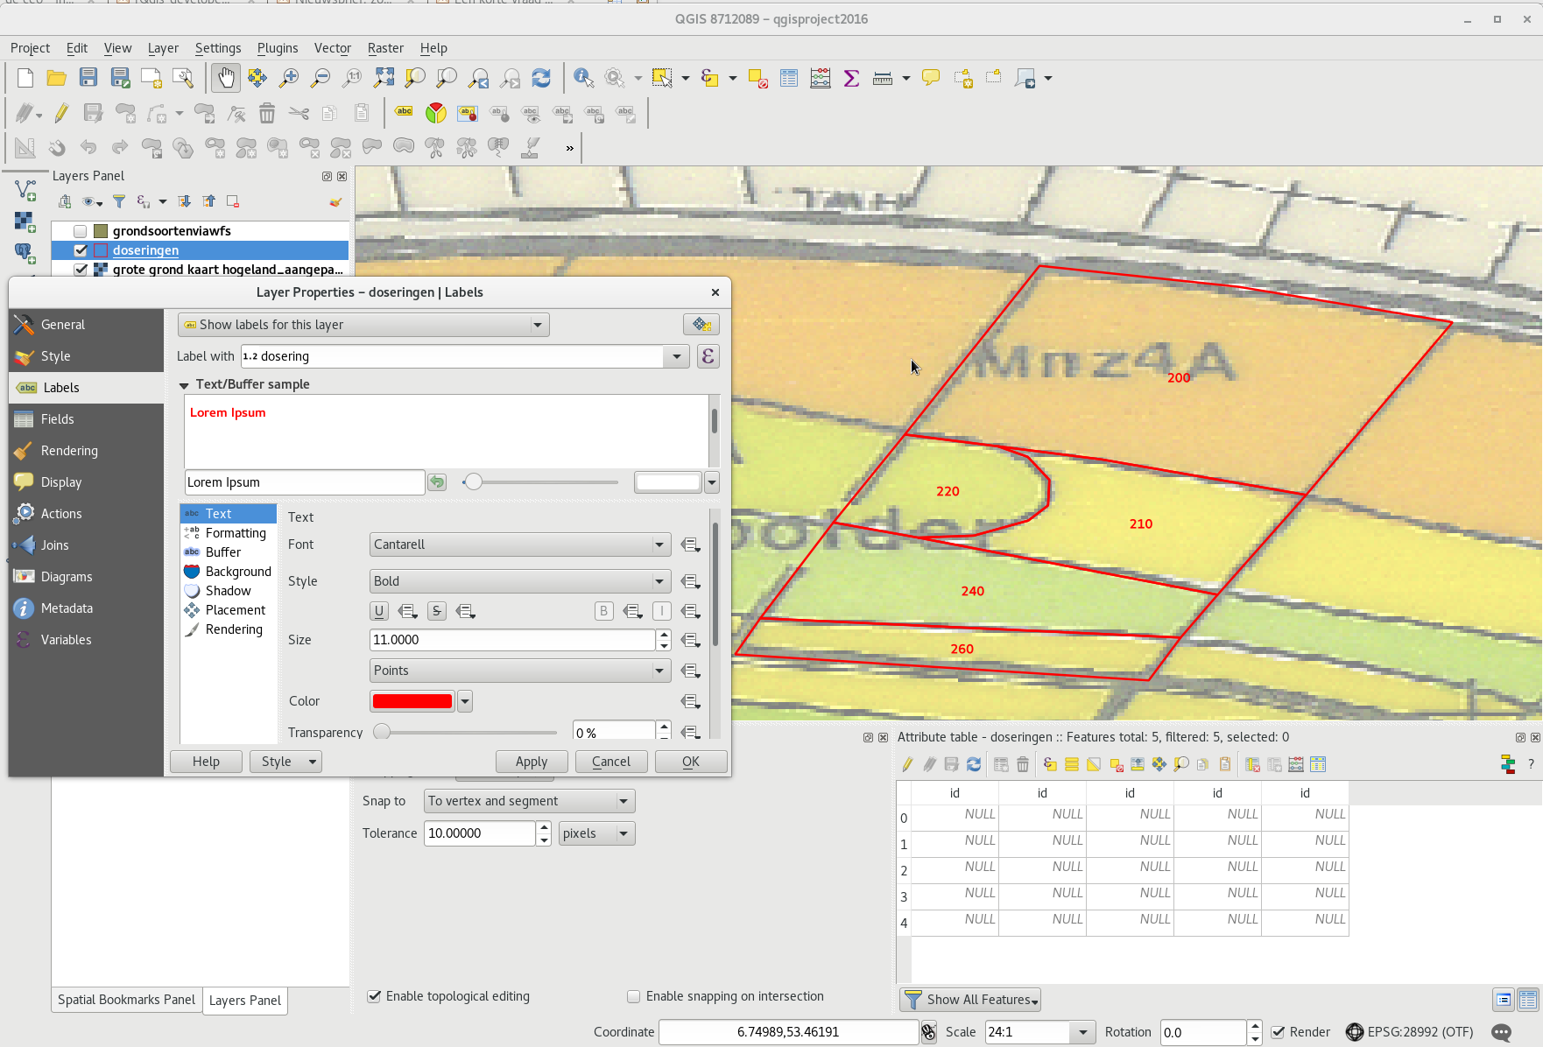Disable topological editing checkbox
The width and height of the screenshot is (1543, 1047).
tap(375, 996)
